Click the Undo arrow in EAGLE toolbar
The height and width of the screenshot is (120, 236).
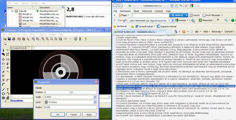click(66, 39)
